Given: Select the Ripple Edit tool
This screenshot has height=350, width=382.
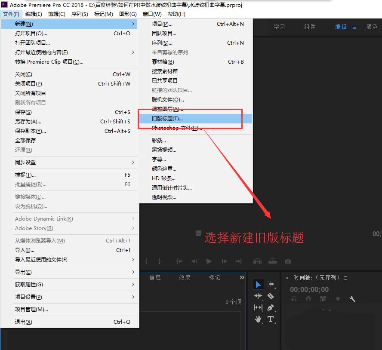Looking at the screenshot, I should tap(258, 296).
